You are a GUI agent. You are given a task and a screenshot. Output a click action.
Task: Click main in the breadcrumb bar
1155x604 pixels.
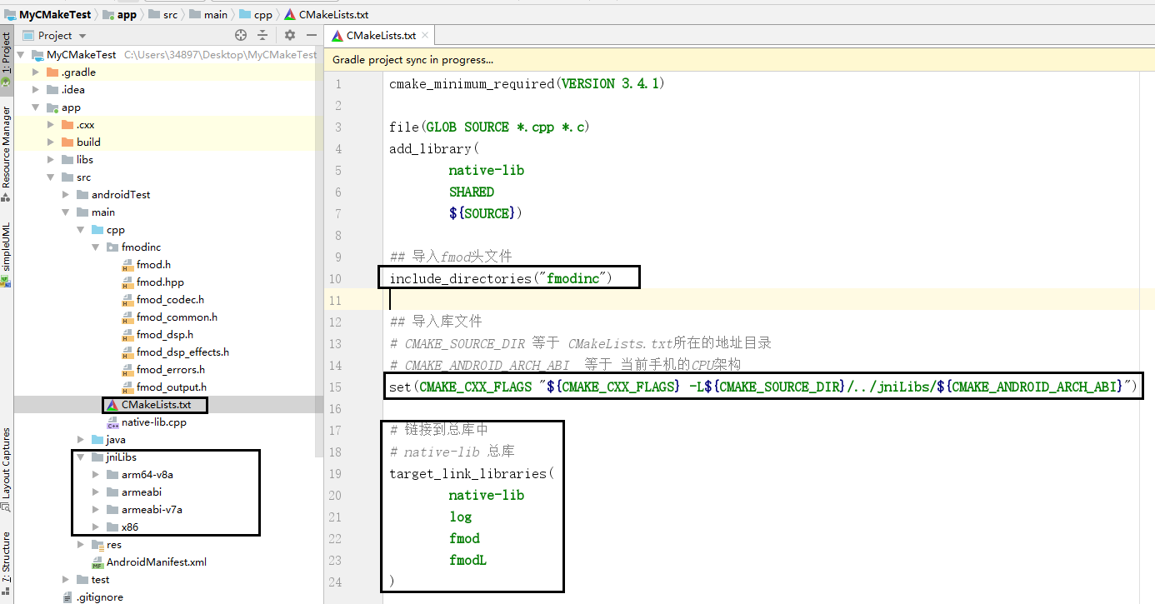click(x=207, y=14)
